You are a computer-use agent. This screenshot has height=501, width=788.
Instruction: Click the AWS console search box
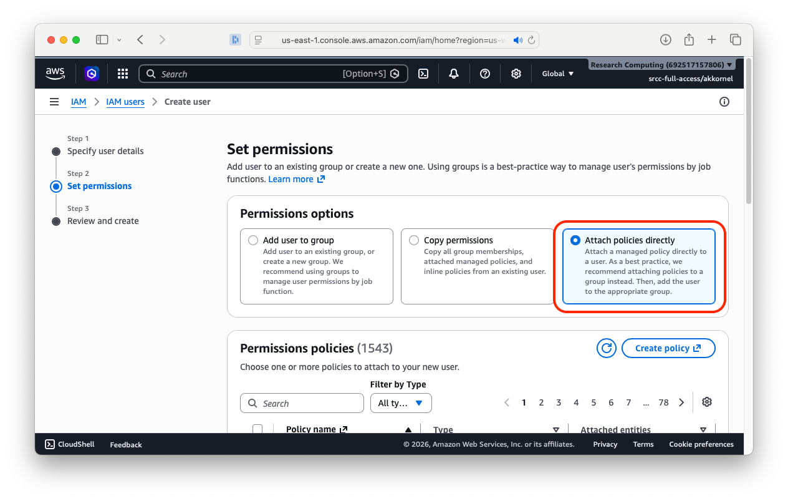click(x=273, y=74)
